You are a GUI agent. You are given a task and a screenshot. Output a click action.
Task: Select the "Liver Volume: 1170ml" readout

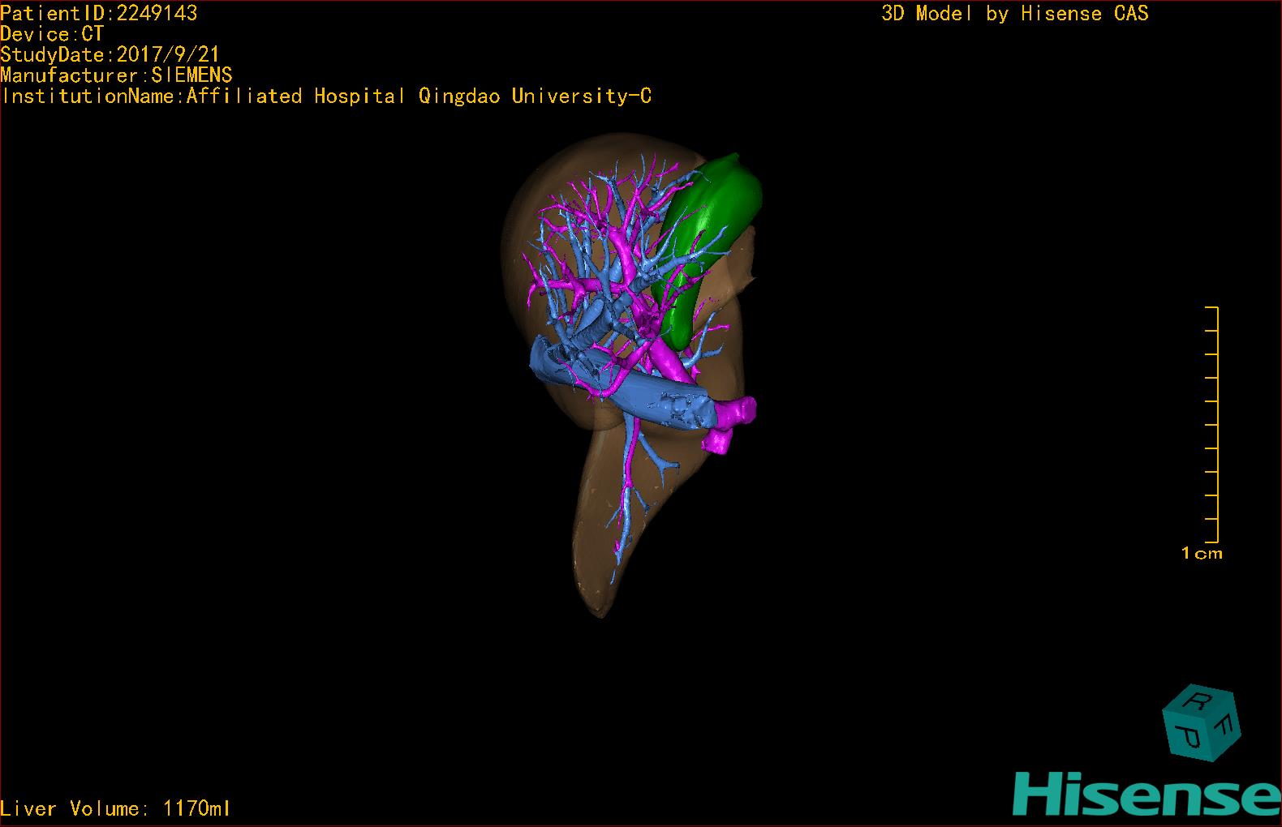point(115,808)
